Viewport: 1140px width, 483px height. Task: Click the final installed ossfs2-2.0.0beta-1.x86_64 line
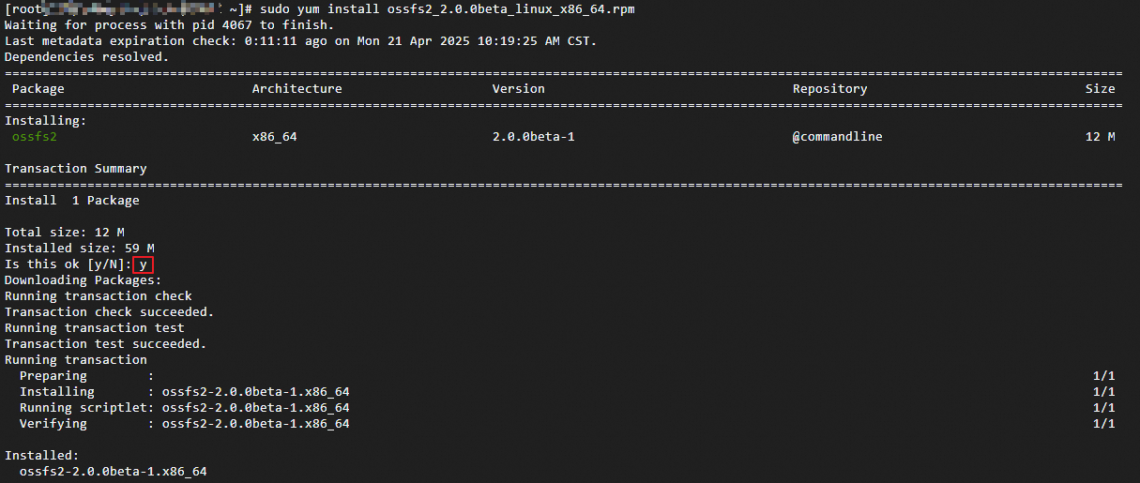click(x=114, y=472)
